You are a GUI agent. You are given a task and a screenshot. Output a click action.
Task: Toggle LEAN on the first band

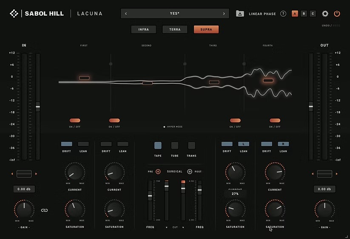(83, 144)
